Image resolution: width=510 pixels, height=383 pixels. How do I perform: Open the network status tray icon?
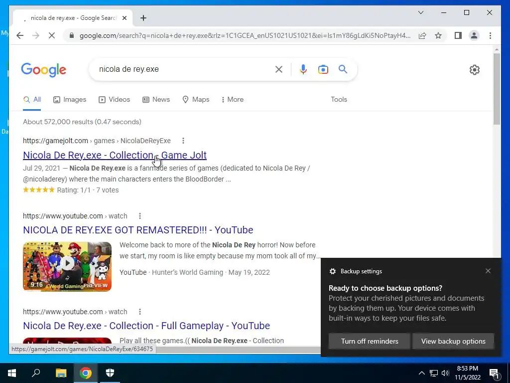(x=434, y=373)
